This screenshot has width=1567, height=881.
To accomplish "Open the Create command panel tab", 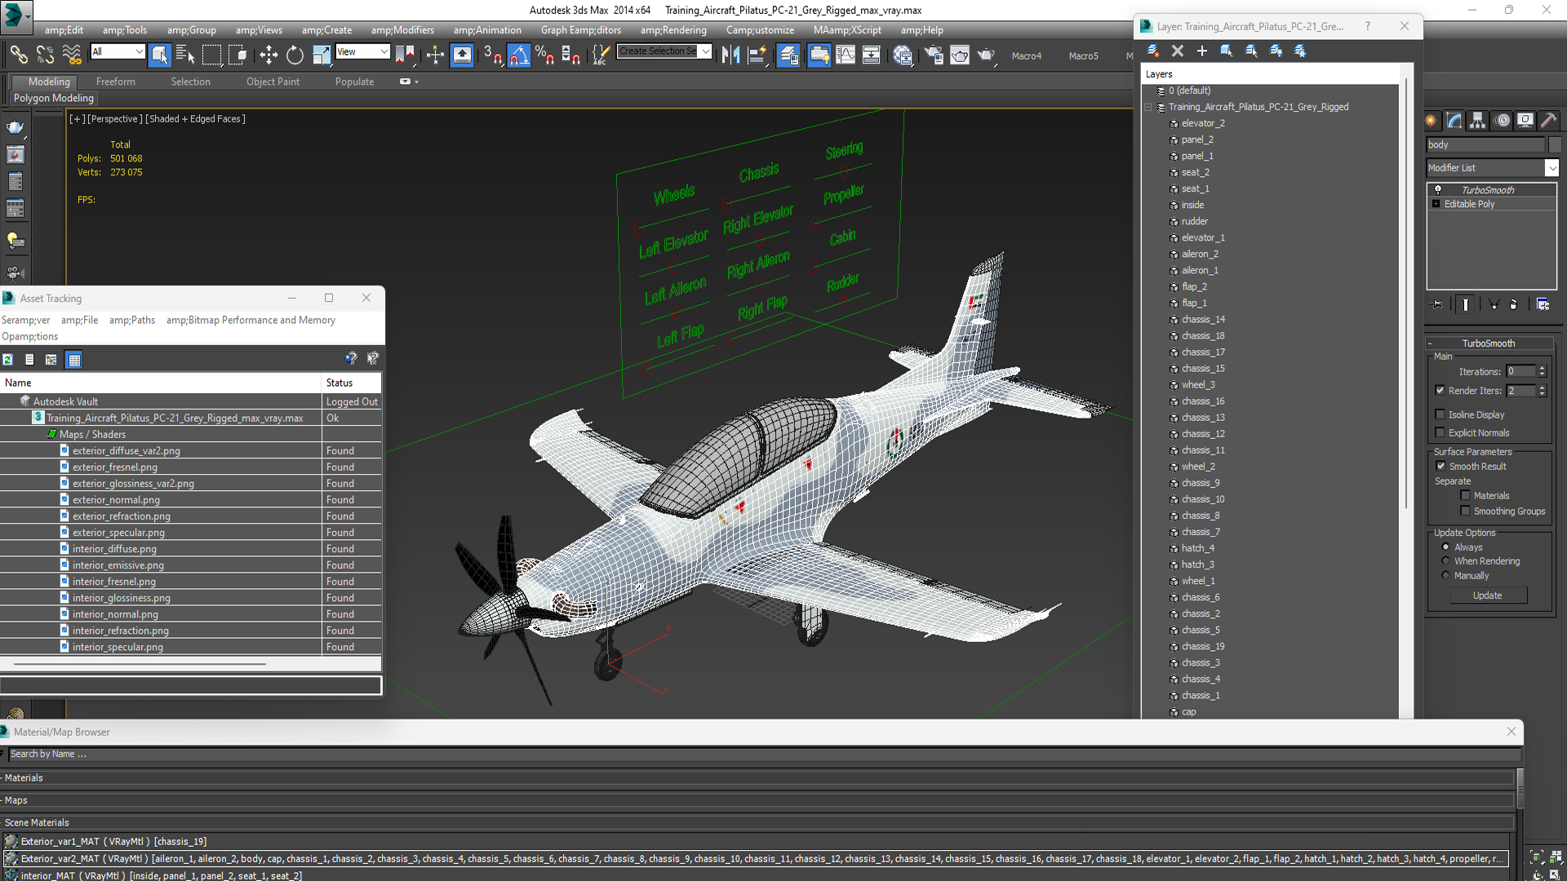I will (x=1432, y=121).
